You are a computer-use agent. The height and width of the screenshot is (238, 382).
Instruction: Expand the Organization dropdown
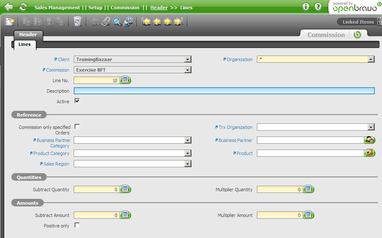371,59
